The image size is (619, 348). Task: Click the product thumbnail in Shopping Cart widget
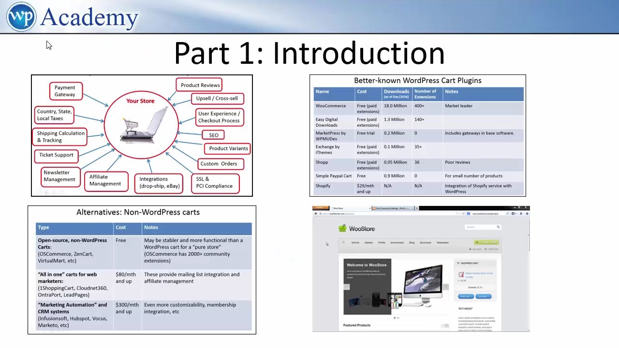(x=461, y=275)
